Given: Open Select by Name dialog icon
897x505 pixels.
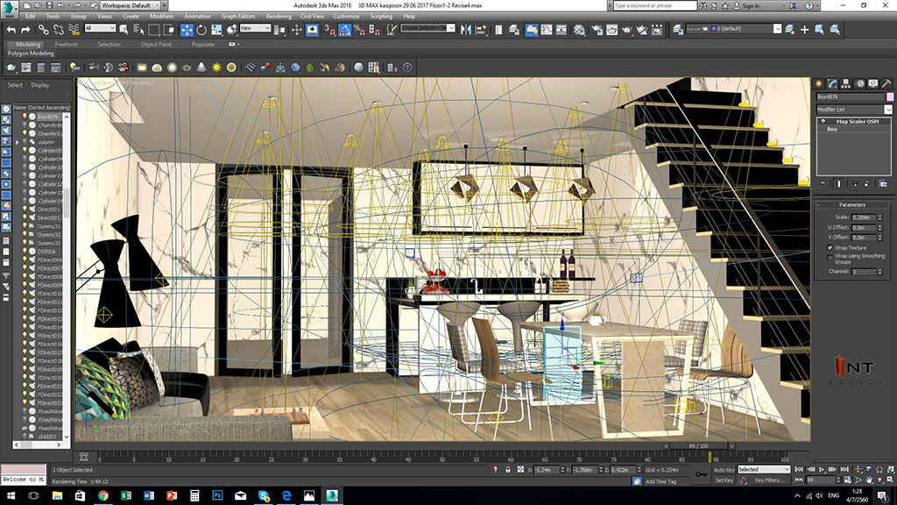Looking at the screenshot, I should (x=138, y=29).
